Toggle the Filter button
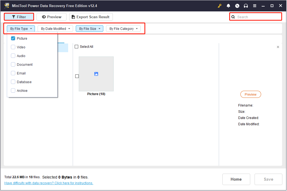The width and height of the screenshot is (287, 191). click(19, 17)
